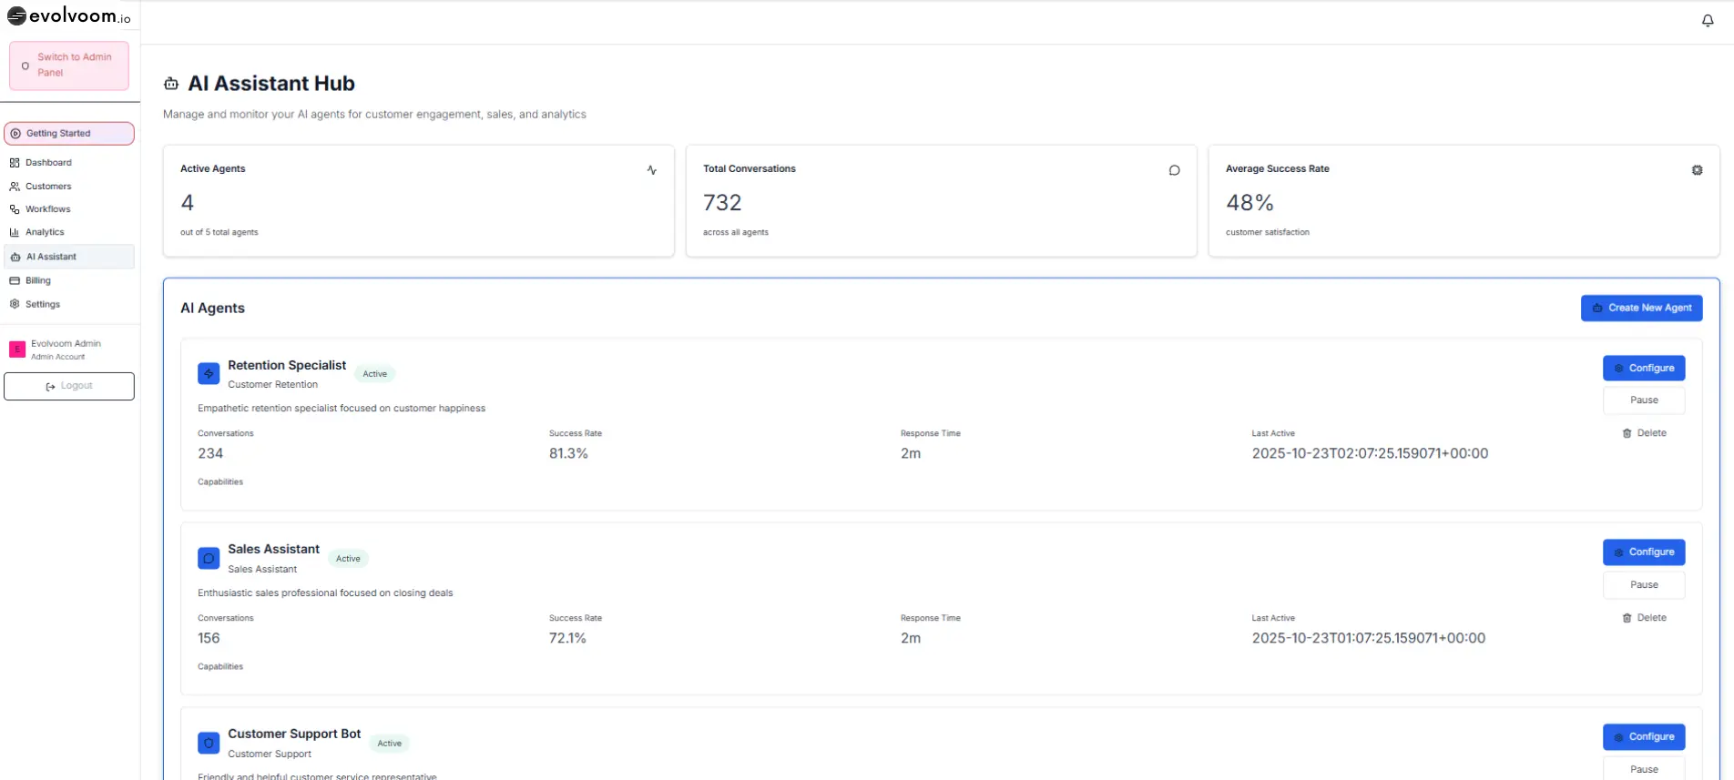Click the Workflows sidebar icon
The image size is (1734, 780).
pos(15,209)
